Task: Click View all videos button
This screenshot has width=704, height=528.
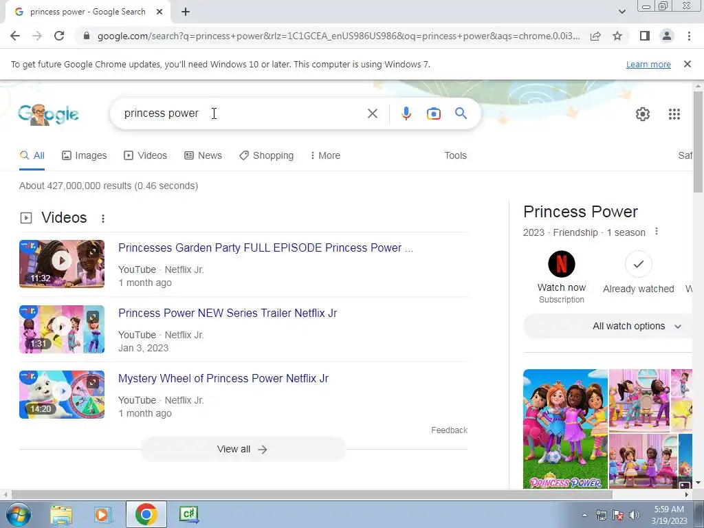Action: (x=243, y=449)
